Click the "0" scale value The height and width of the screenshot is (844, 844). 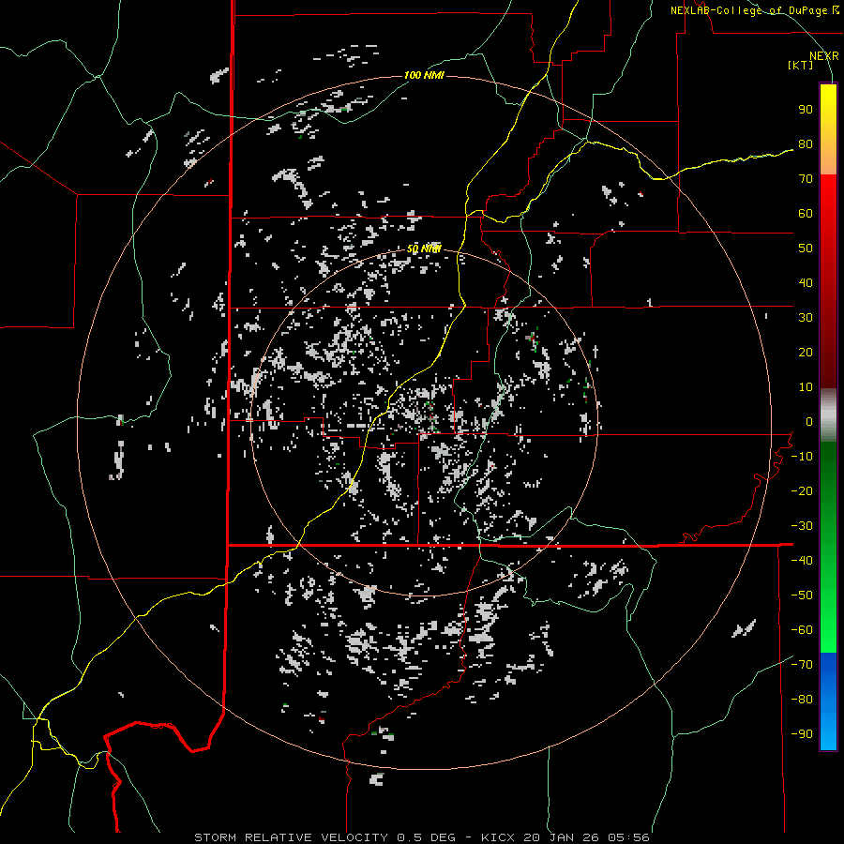(809, 422)
